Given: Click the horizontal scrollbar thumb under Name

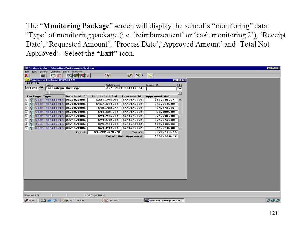Looking at the screenshot, I should click(57, 93).
